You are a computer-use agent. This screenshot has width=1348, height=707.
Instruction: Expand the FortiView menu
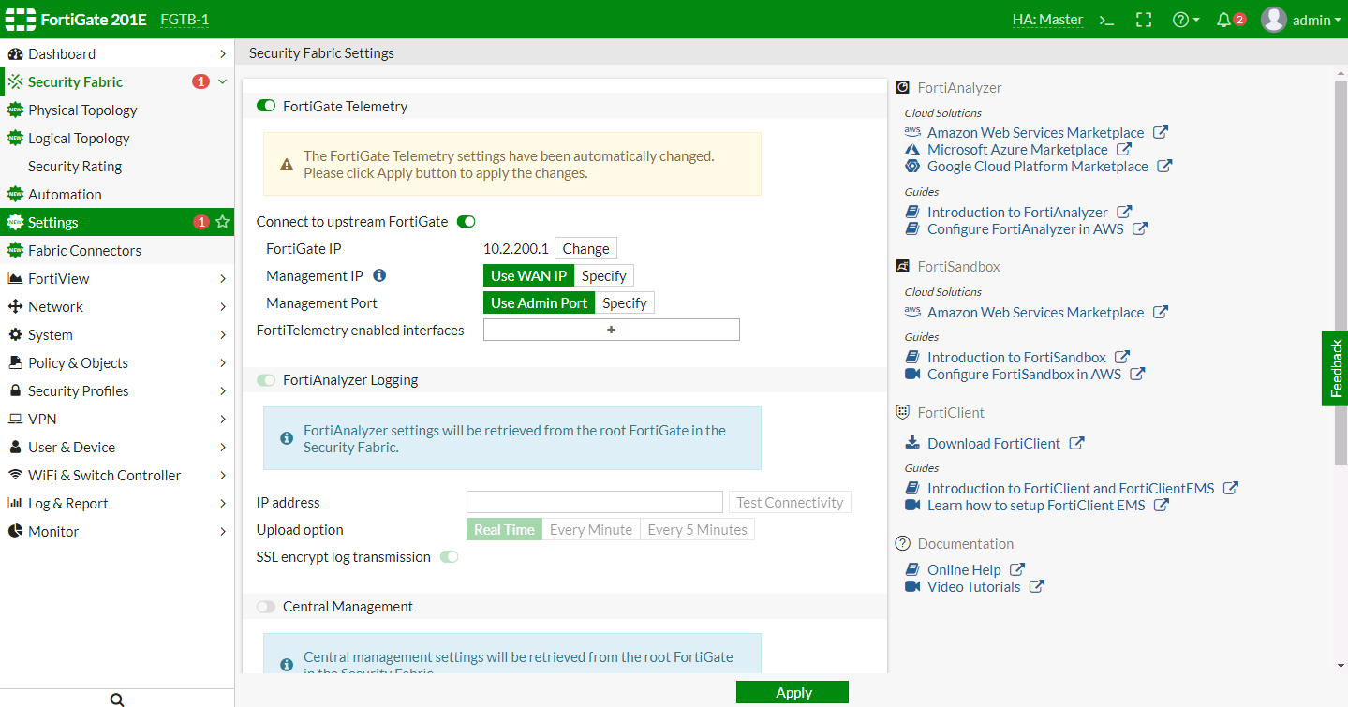pos(117,279)
